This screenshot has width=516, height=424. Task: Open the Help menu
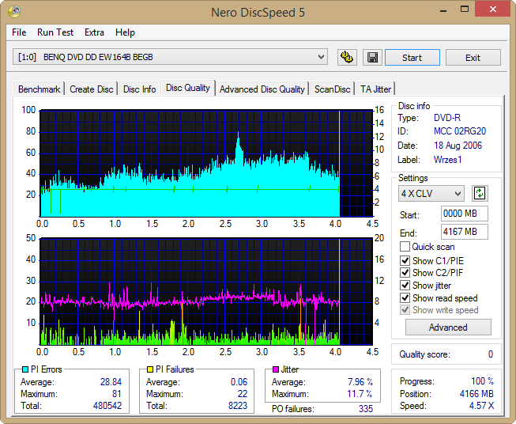click(125, 32)
